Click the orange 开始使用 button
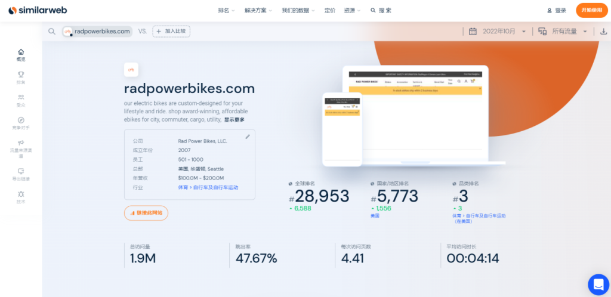This screenshot has width=611, height=297. click(591, 10)
